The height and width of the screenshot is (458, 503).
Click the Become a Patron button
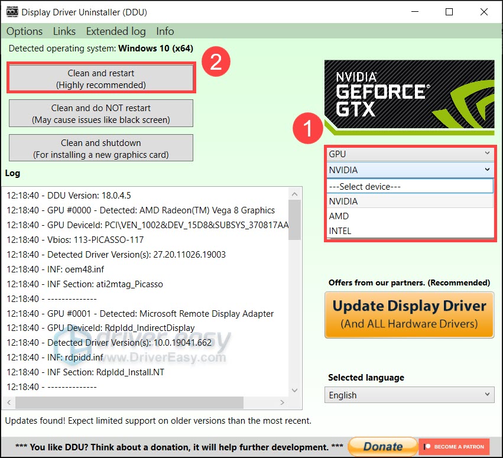pos(454,446)
